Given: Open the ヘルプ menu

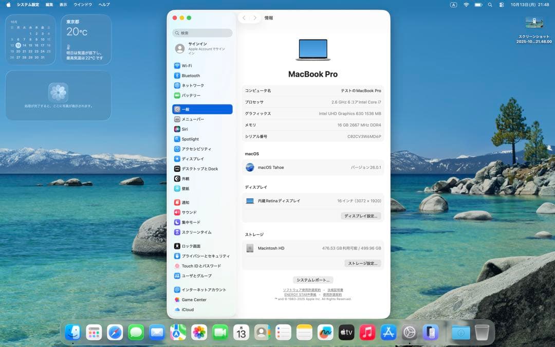Looking at the screenshot, I should click(103, 4).
